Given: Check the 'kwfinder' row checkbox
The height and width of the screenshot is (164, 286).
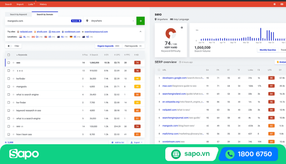Looking at the screenshot, I should coord(8,79).
